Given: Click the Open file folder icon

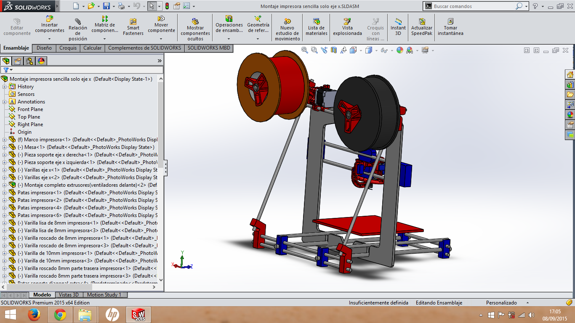Looking at the screenshot, I should [x=91, y=6].
